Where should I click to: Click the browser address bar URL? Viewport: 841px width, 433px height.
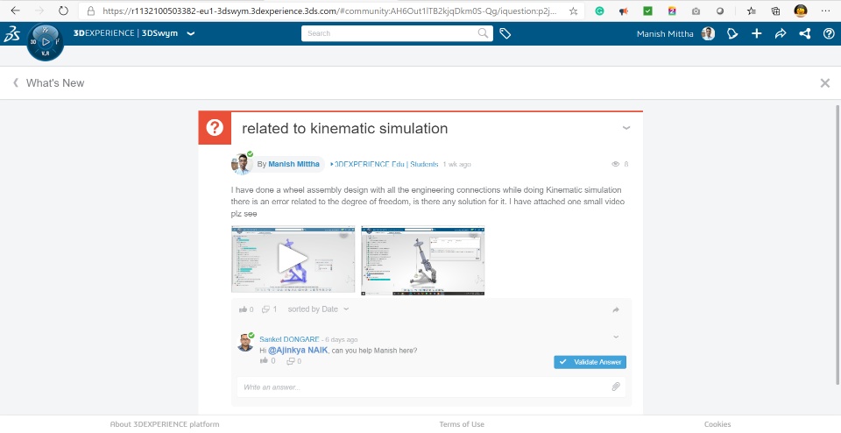[x=329, y=11]
